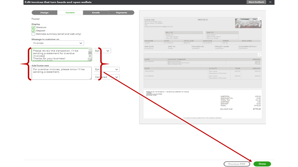
Task: Select the Content tab
Action: tap(70, 12)
